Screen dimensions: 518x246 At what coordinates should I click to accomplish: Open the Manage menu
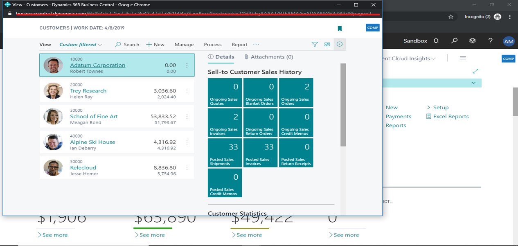(x=184, y=45)
